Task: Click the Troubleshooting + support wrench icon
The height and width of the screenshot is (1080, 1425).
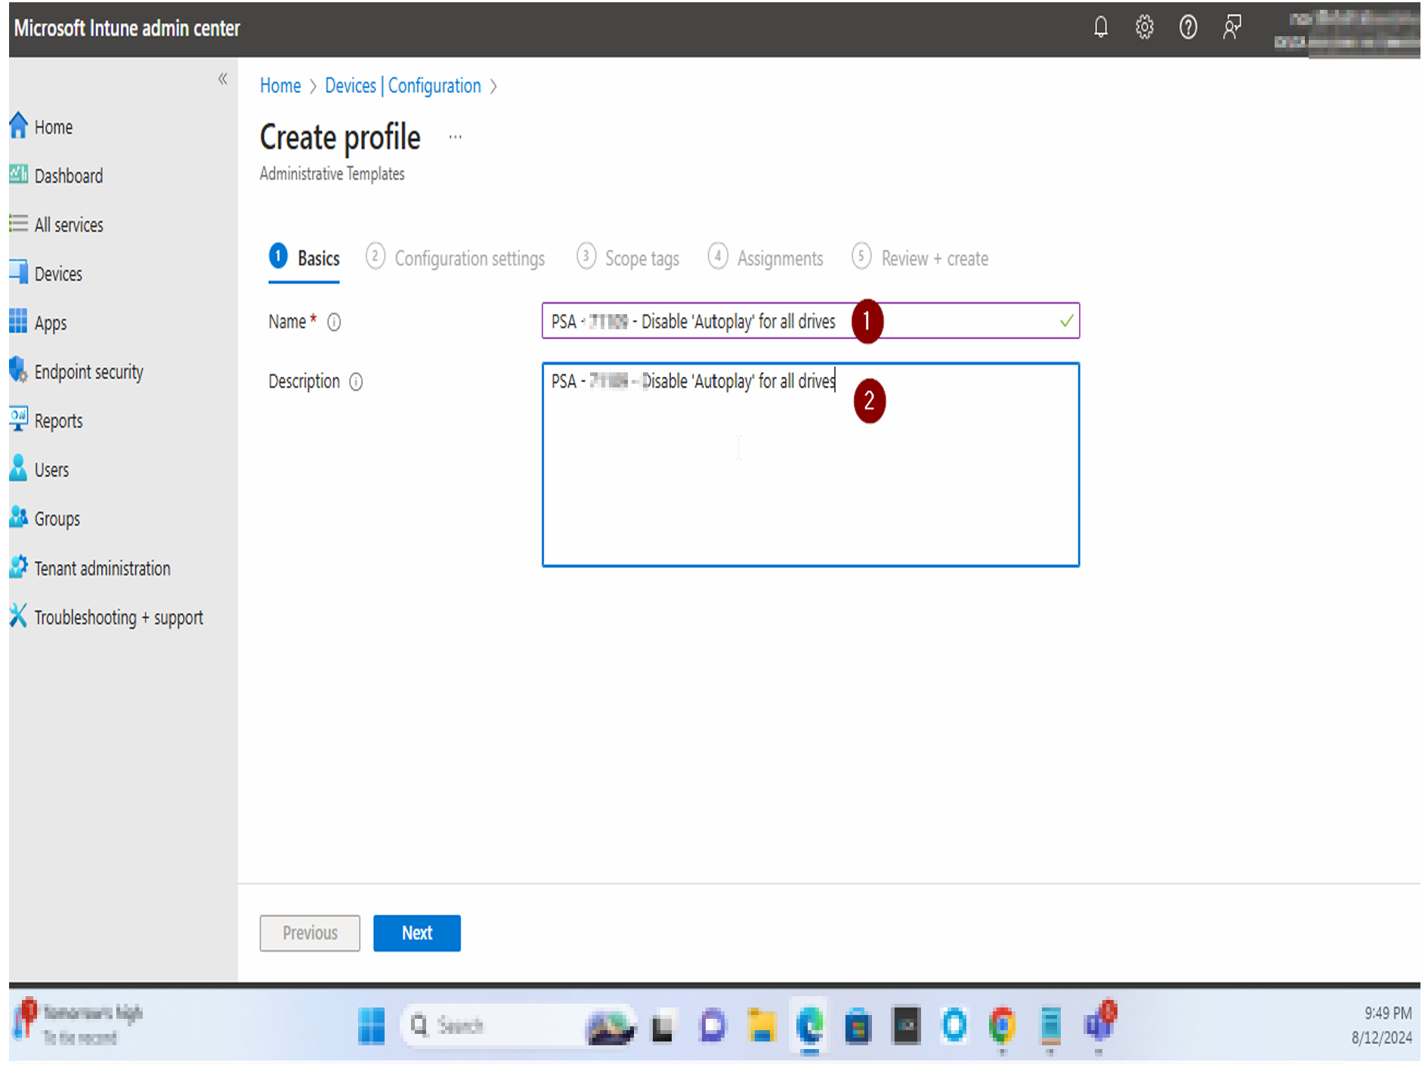Action: [19, 616]
